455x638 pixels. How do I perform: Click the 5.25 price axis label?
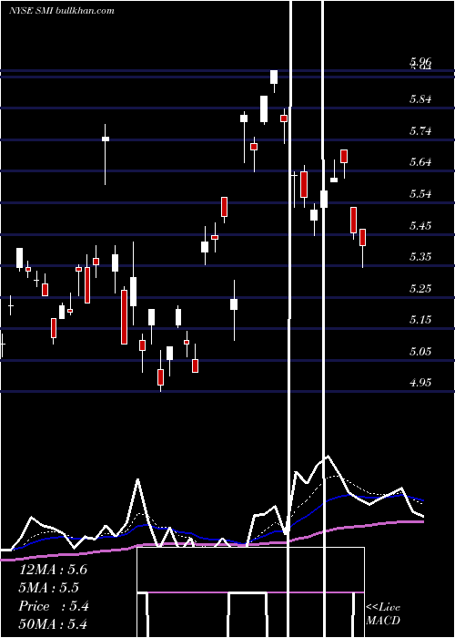420,289
